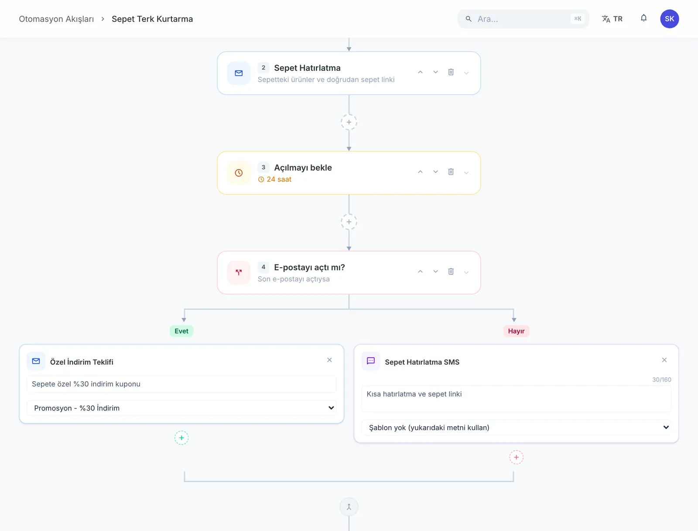Edit the Kısa hatırlatma SMS text area

coord(516,399)
